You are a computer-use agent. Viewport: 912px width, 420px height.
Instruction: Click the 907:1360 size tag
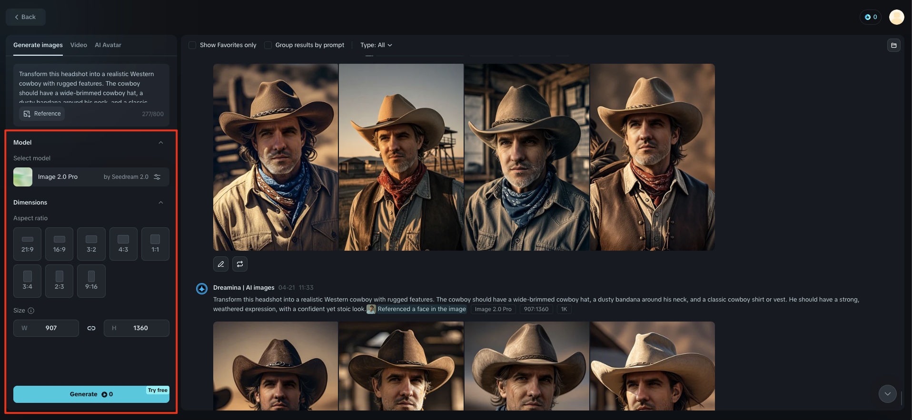click(536, 309)
